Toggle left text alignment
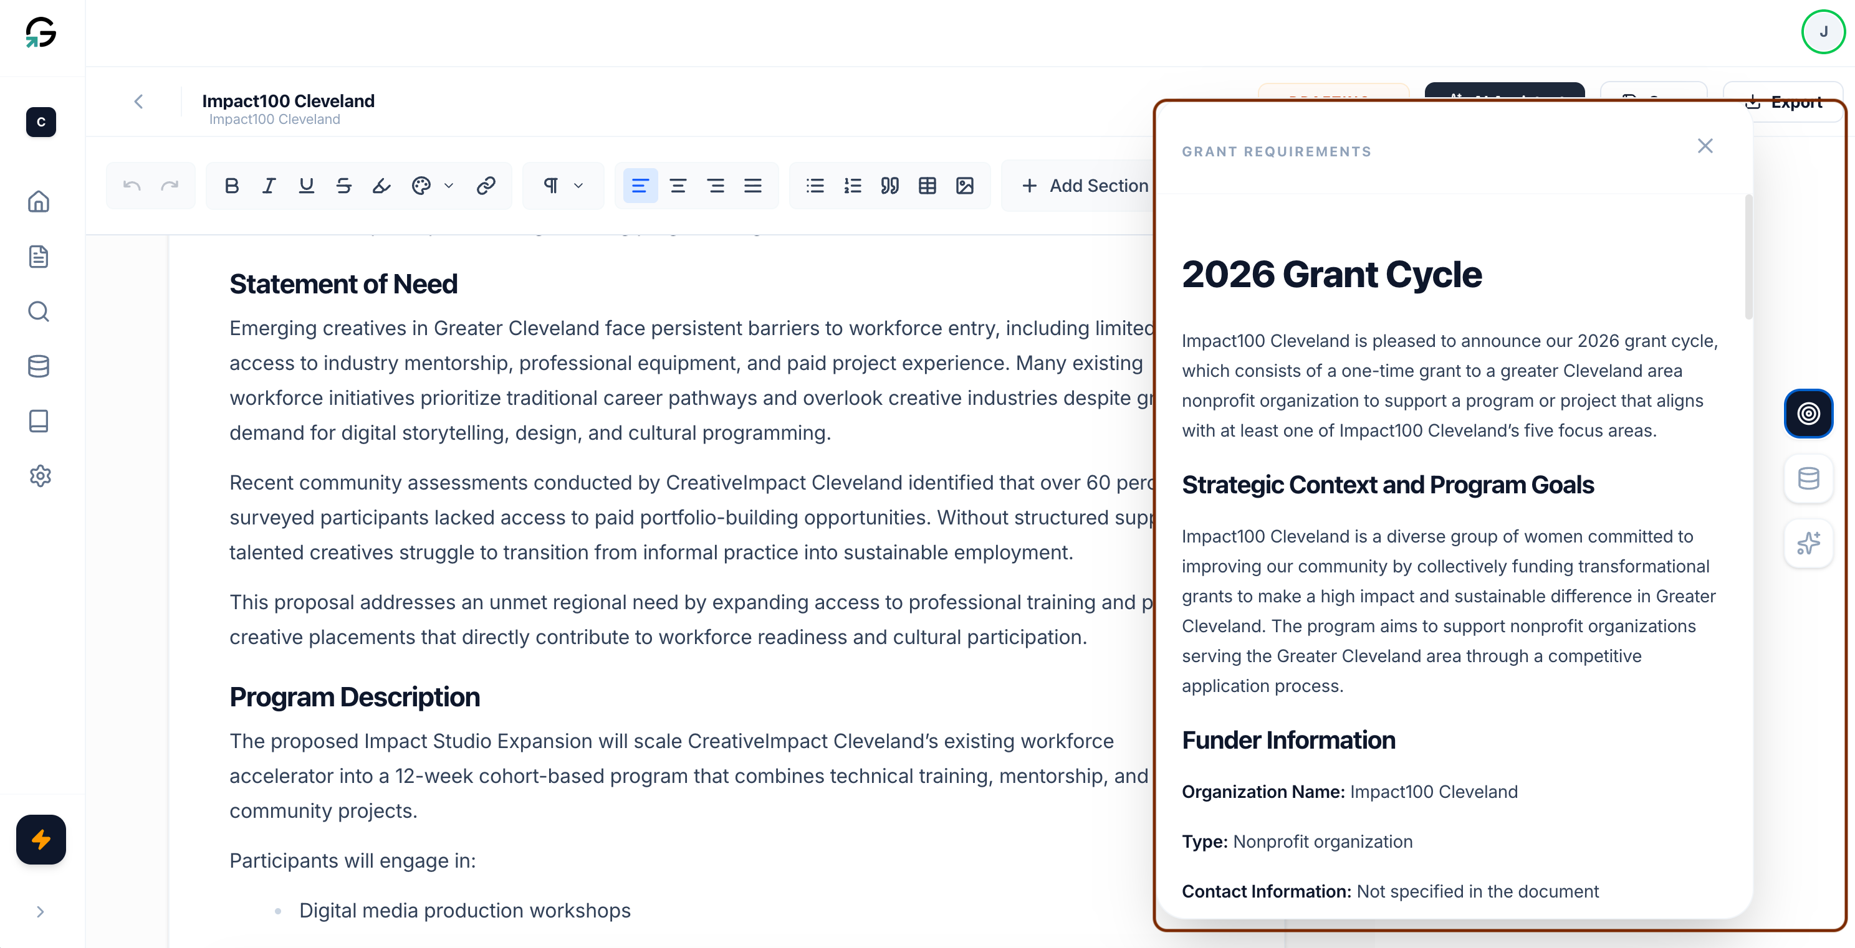The height and width of the screenshot is (948, 1855). point(640,186)
